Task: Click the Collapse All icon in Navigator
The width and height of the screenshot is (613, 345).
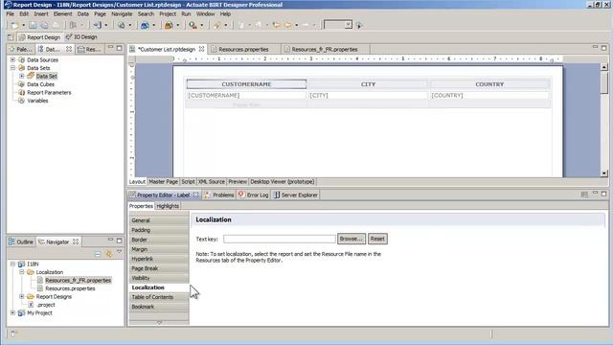Action: [x=98, y=254]
